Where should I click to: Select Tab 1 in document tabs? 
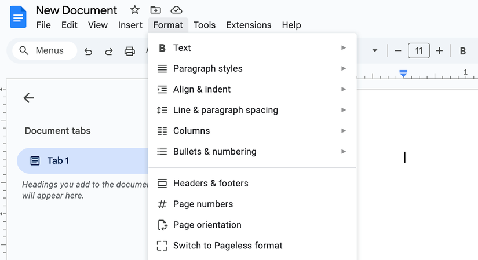coord(58,160)
